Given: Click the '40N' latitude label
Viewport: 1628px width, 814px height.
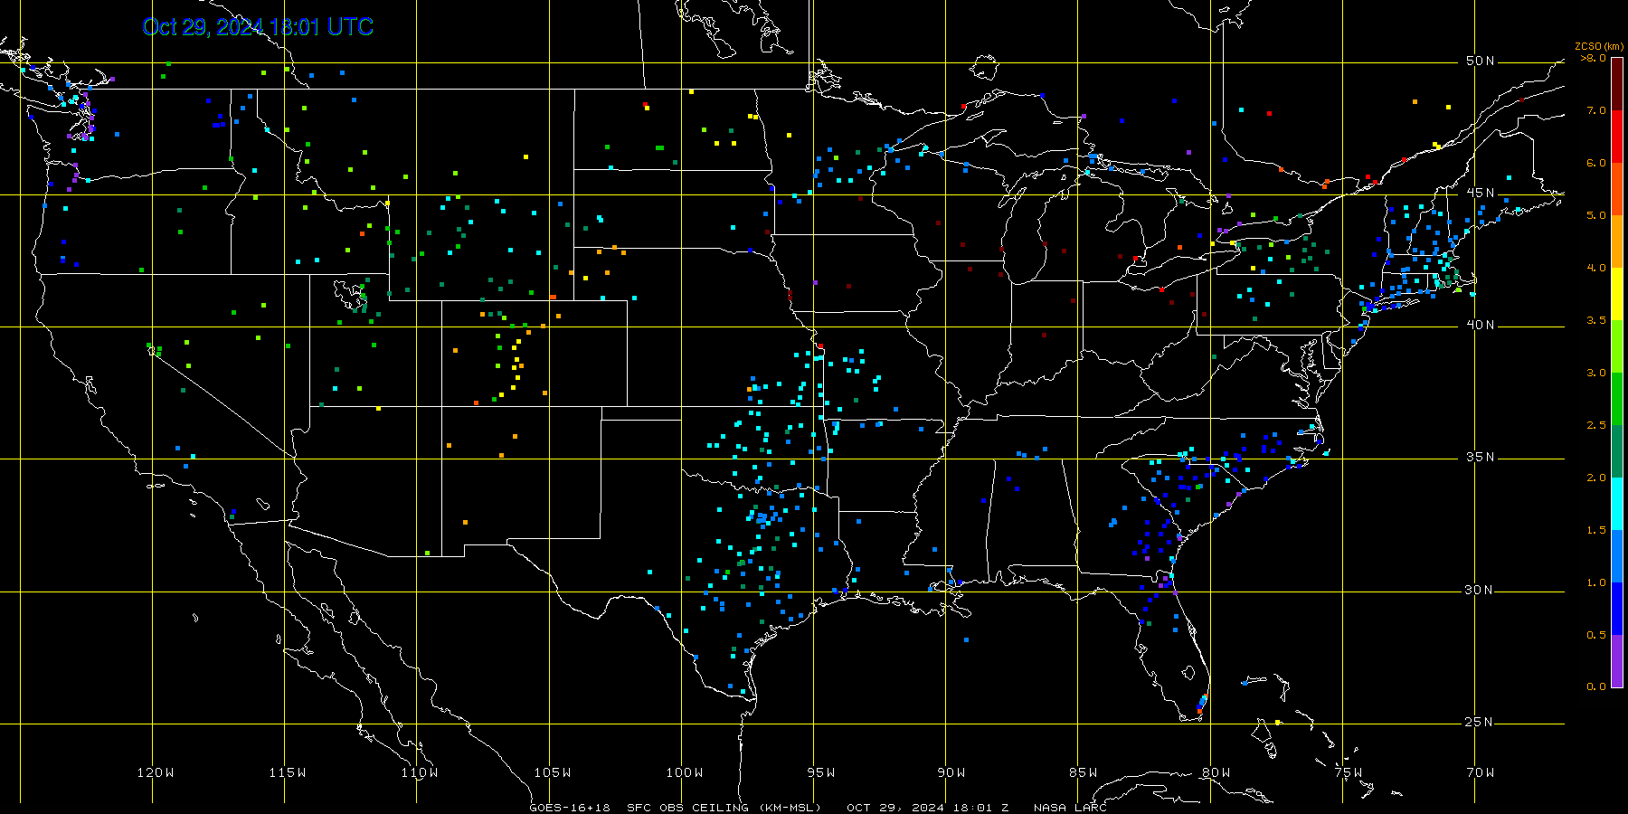Looking at the screenshot, I should pyautogui.click(x=1481, y=325).
